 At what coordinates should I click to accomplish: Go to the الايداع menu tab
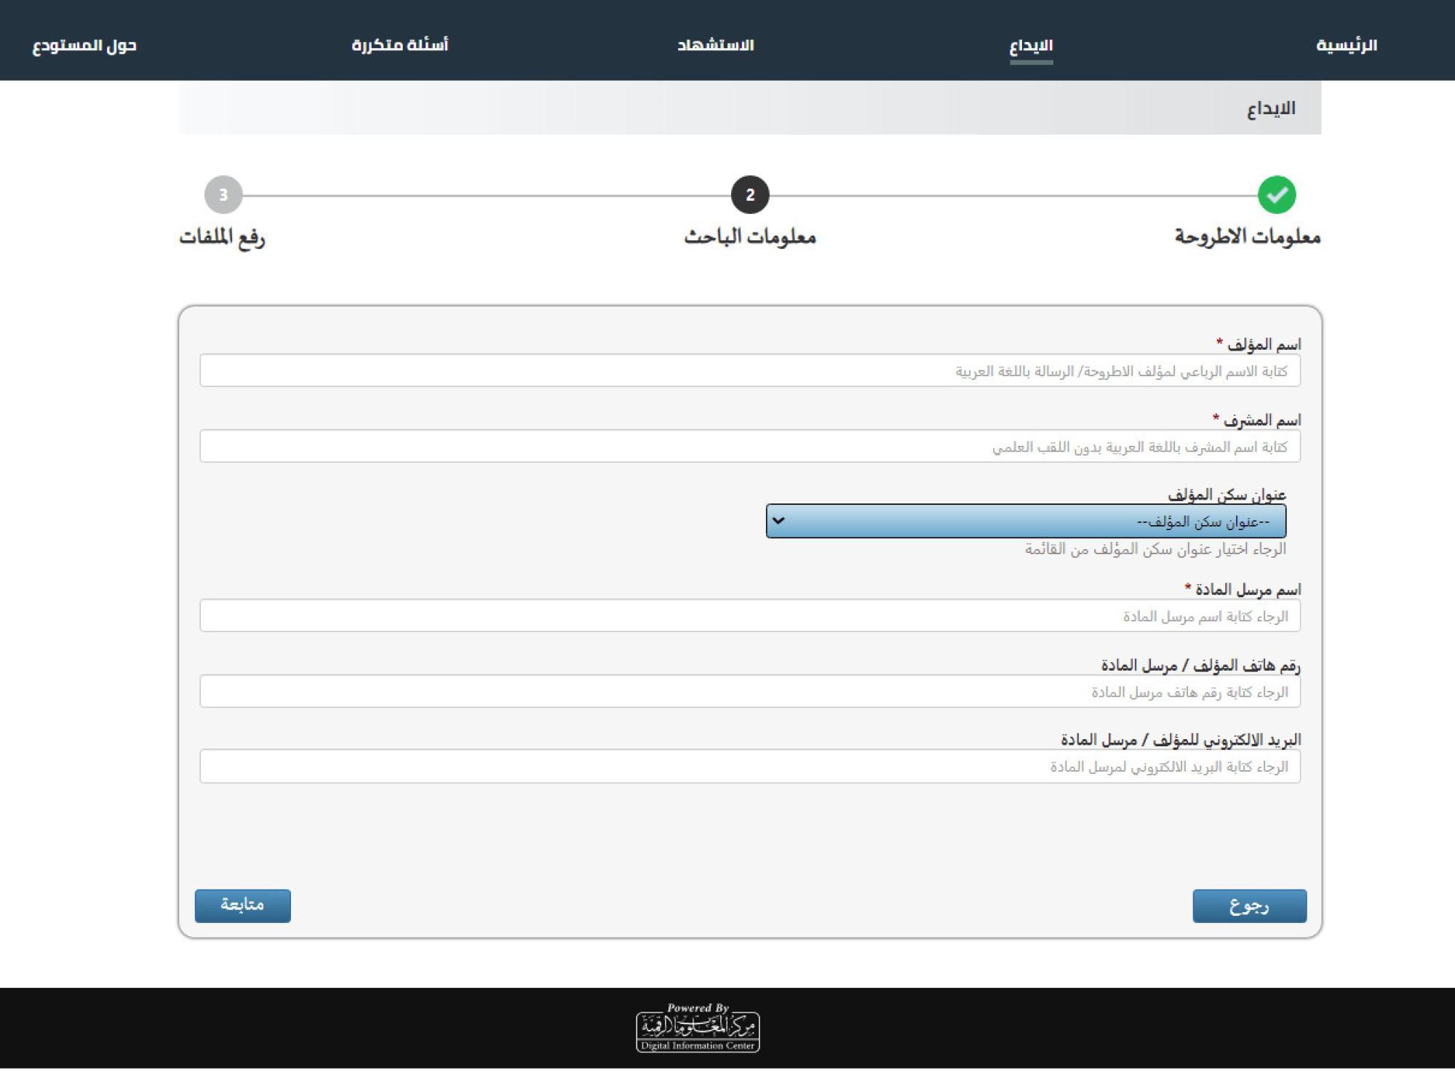click(1031, 45)
